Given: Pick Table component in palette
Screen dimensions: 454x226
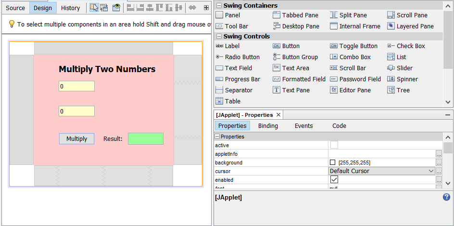Looking at the screenshot, I should pyautogui.click(x=228, y=101).
